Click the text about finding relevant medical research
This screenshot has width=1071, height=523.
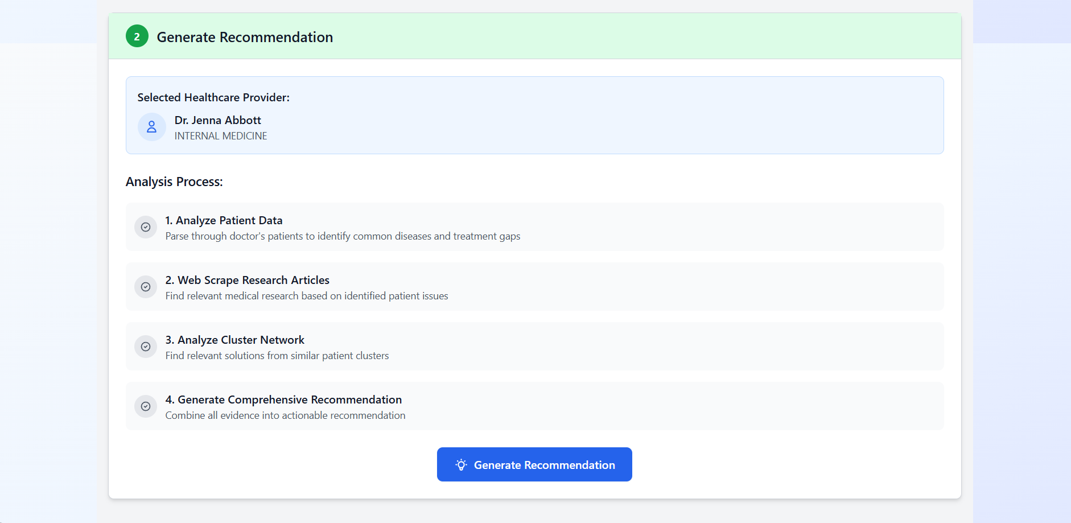click(307, 296)
